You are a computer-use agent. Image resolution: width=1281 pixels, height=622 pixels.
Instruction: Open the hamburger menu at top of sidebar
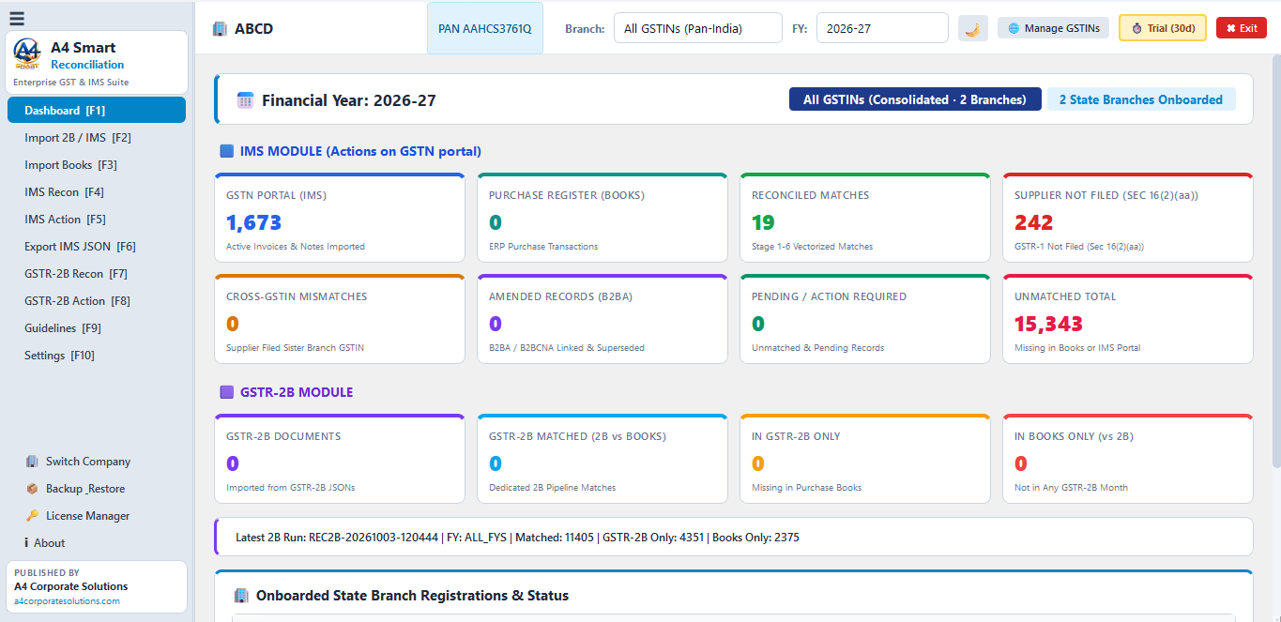point(17,18)
